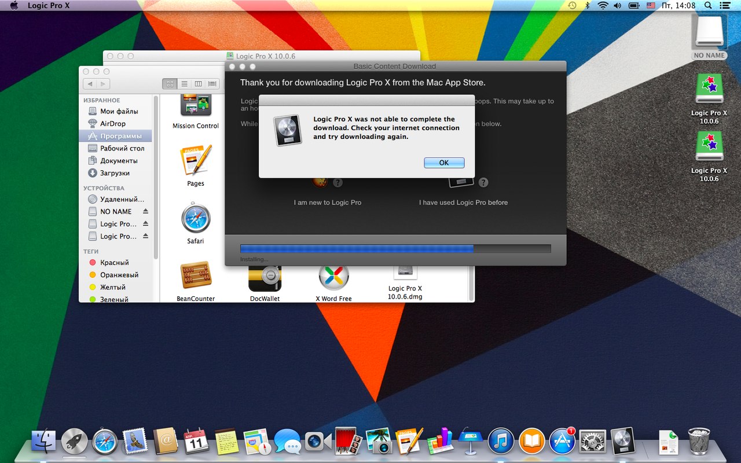The image size is (741, 463).
Task: Open the Logic Pro X application menu
Action: (x=48, y=5)
